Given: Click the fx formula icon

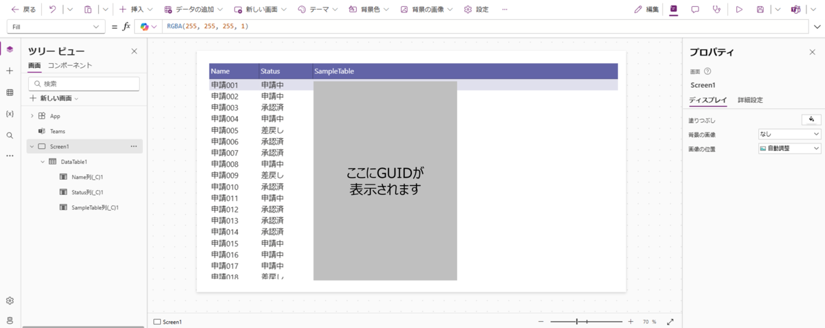Looking at the screenshot, I should 126,26.
